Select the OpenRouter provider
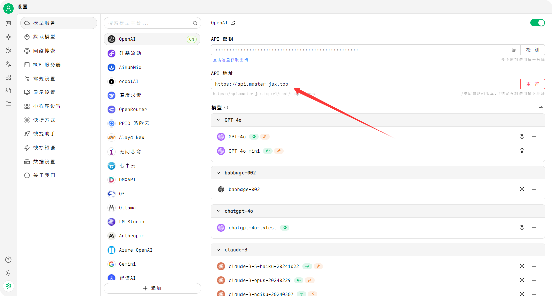 tap(152, 109)
